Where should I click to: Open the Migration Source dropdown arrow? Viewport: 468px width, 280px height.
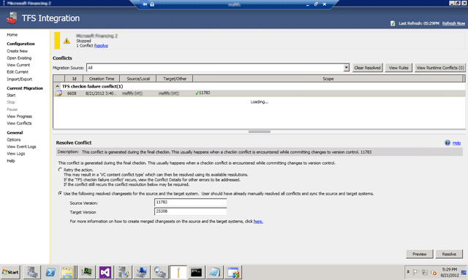pos(346,68)
